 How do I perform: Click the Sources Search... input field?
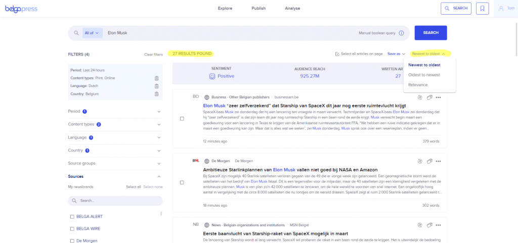[115, 201]
